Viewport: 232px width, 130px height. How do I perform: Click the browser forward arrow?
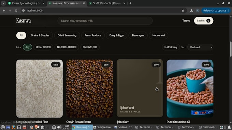pos(10,11)
